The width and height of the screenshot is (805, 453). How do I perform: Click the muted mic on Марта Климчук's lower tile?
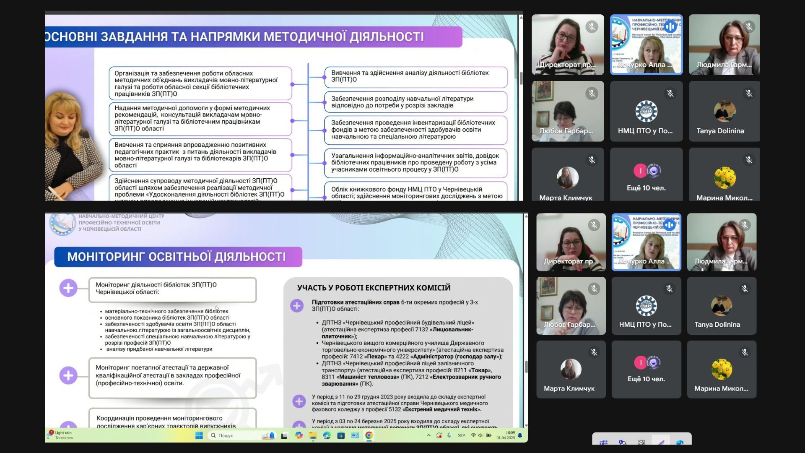[x=594, y=352]
